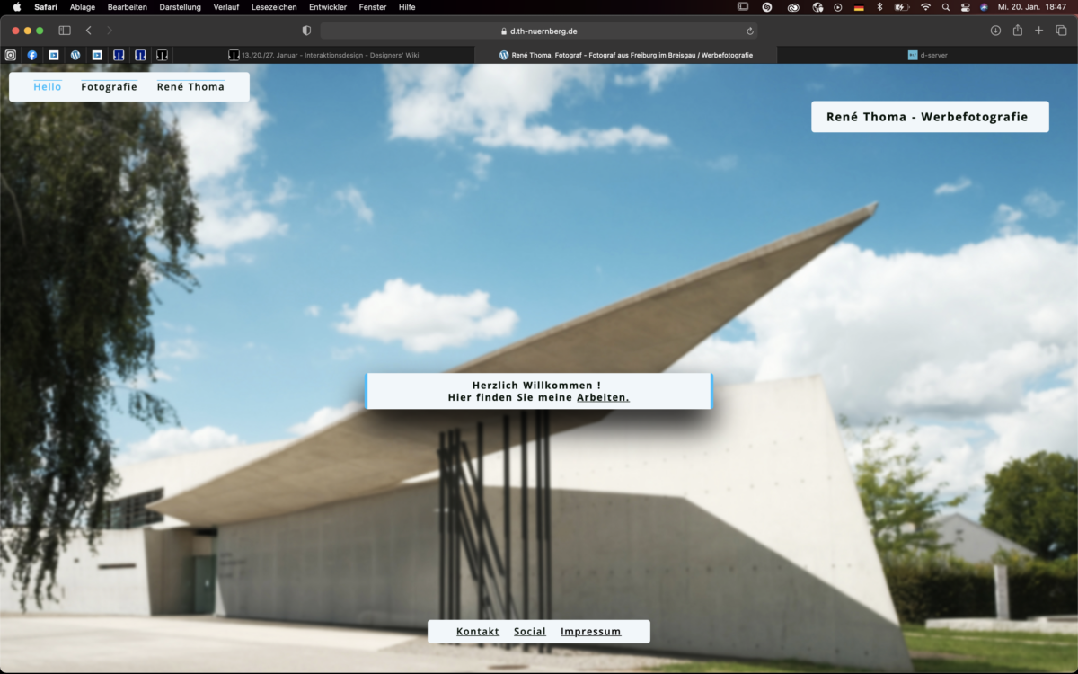This screenshot has height=674, width=1078.
Task: Click the Hello navigation link
Action: (x=48, y=87)
